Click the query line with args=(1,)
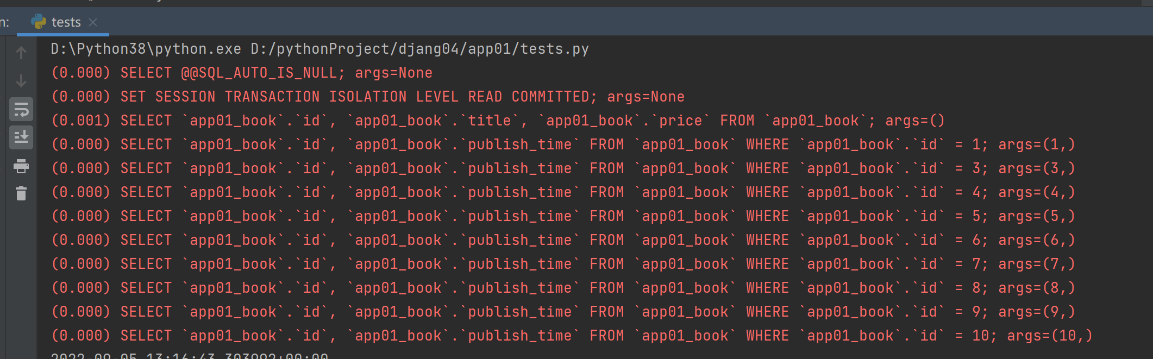Image resolution: width=1153 pixels, height=359 pixels. (x=563, y=144)
